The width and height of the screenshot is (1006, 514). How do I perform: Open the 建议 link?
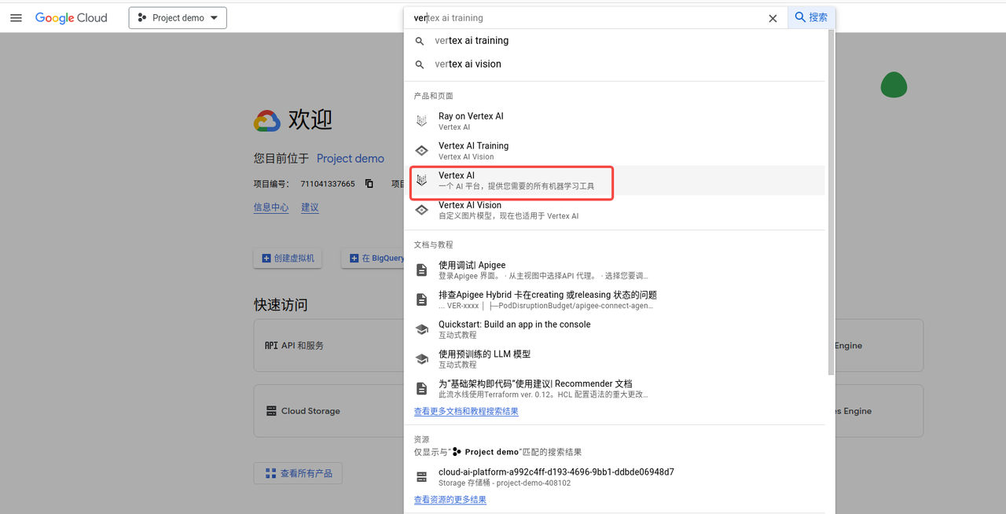coord(310,207)
